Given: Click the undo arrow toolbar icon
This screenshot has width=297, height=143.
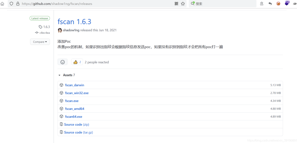Looking at the screenshot, I should coord(270,4).
